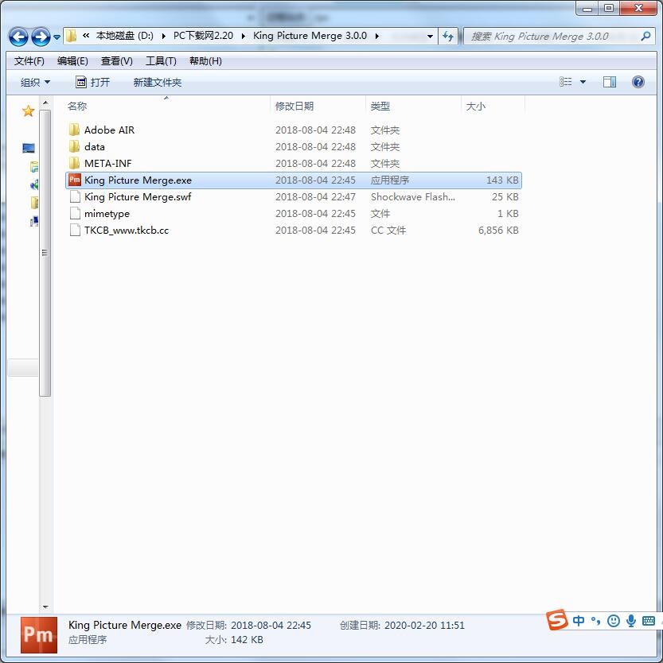663x663 pixels.
Task: Open the 编辑(E) menu
Action: pyautogui.click(x=72, y=61)
